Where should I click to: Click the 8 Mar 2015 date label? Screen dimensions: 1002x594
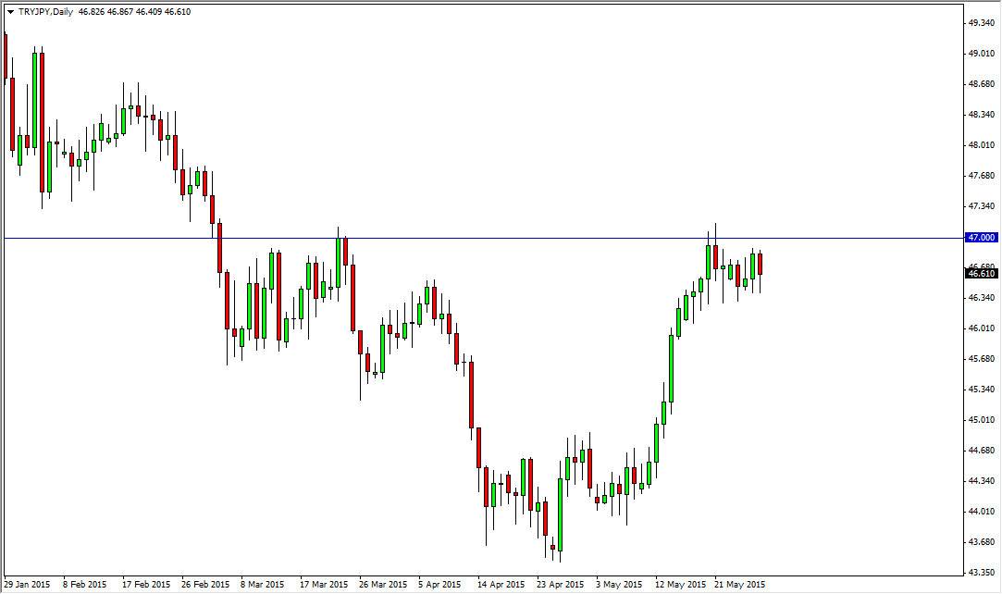[x=262, y=585]
